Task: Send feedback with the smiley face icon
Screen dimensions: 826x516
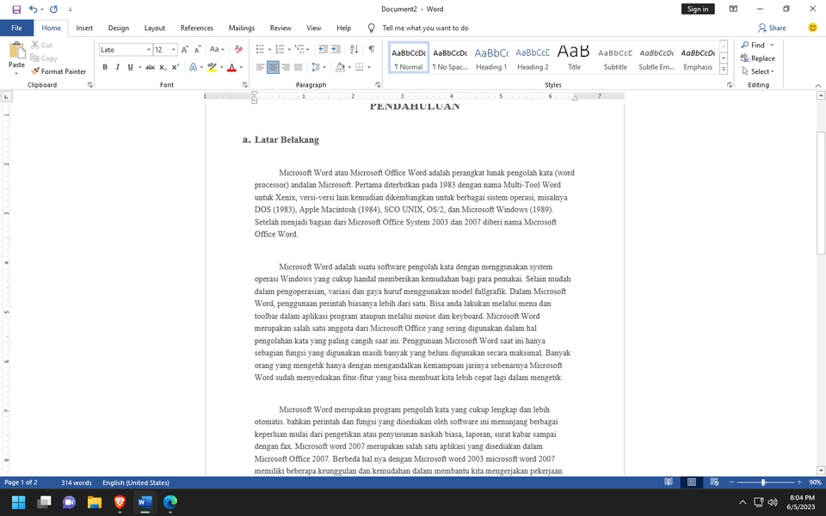Action: tap(813, 28)
